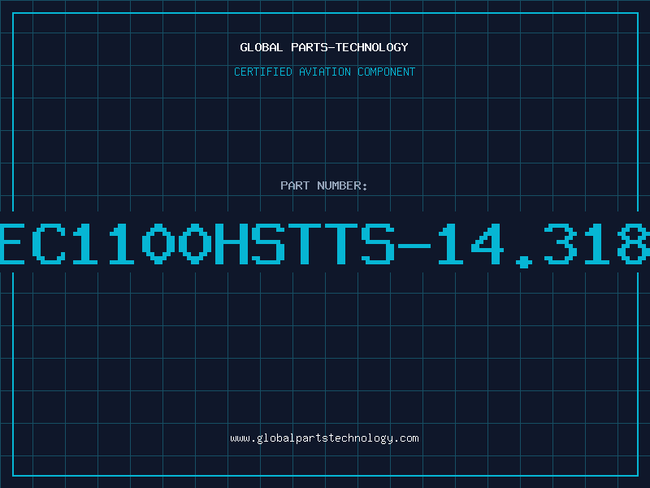Image resolution: width=650 pixels, height=488 pixels.
Task: Click the GLOBAL PARTS-TECHNOLOGY heading
Action: [324, 47]
